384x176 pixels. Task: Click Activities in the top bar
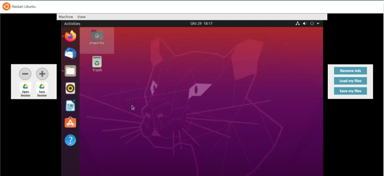pos(72,24)
